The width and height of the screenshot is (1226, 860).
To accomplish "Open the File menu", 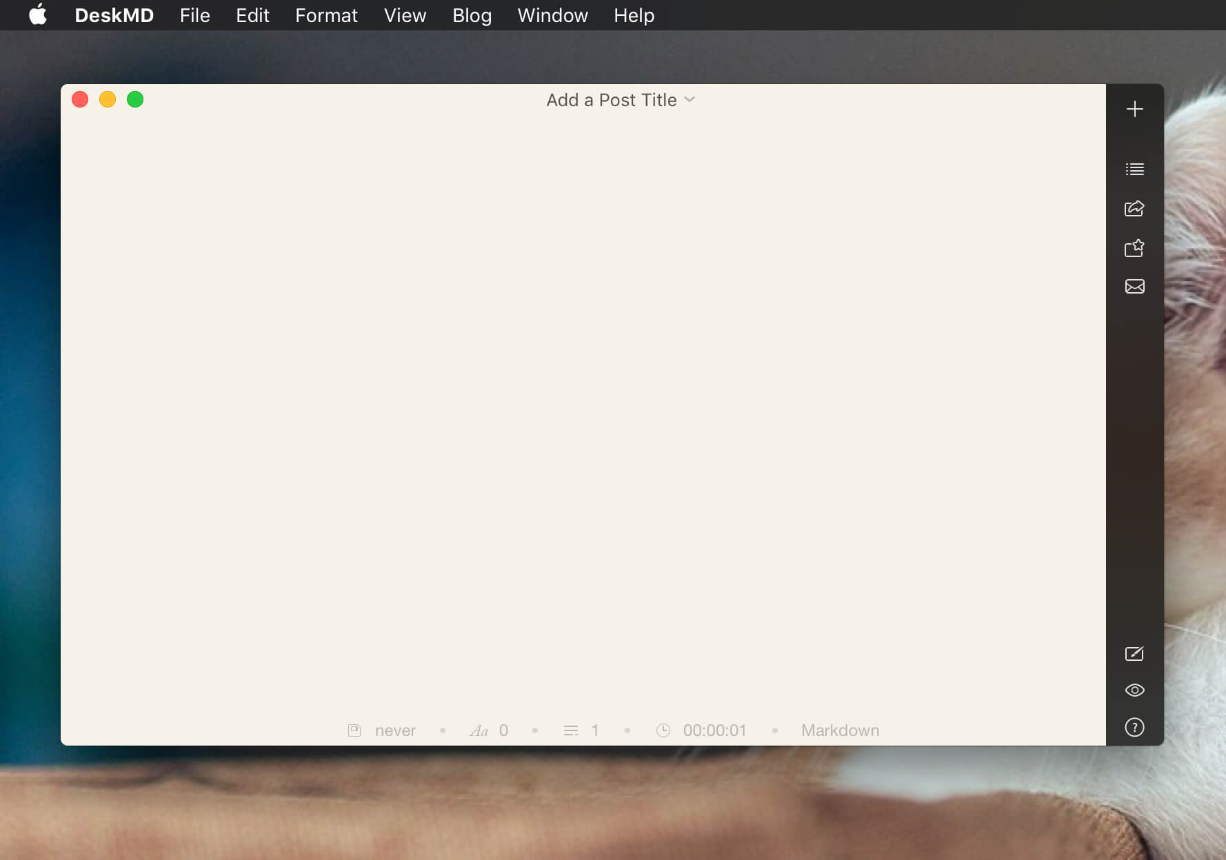I will tap(195, 15).
